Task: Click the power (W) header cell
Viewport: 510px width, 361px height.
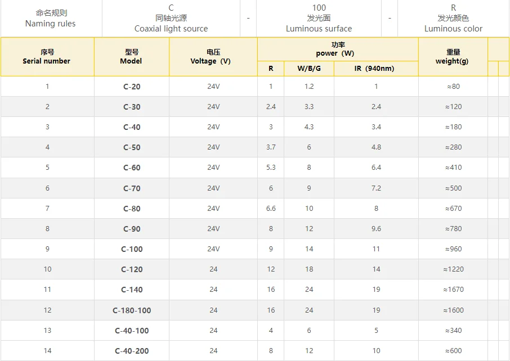Action: pos(338,49)
